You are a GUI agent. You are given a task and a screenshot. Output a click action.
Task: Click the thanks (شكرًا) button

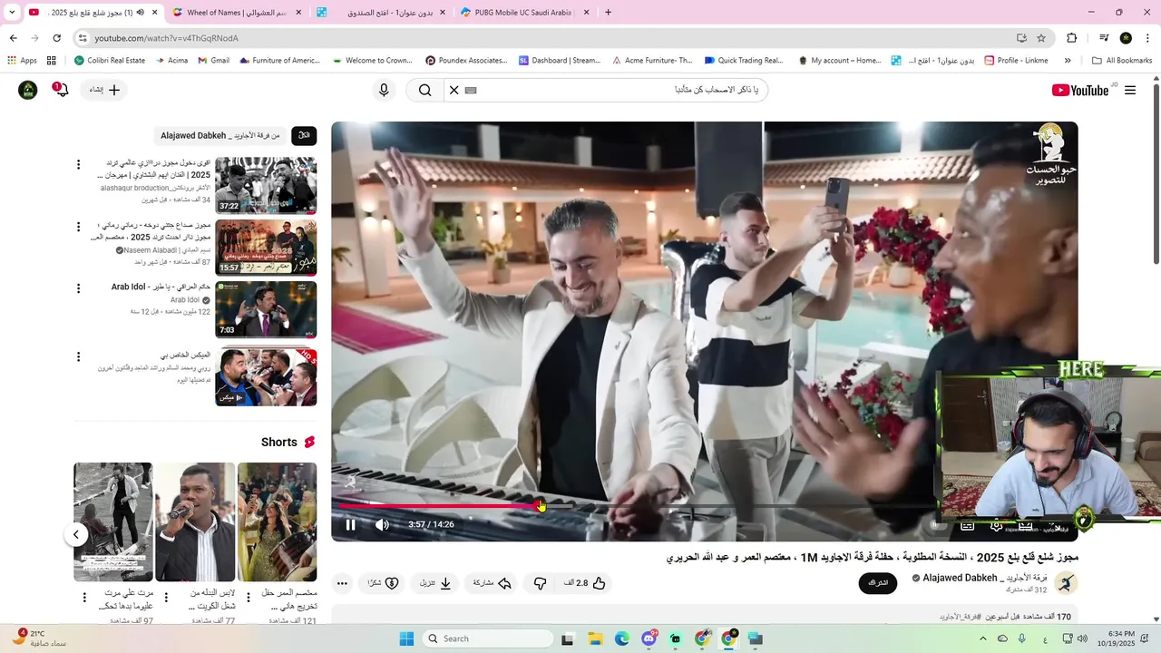[x=383, y=583]
